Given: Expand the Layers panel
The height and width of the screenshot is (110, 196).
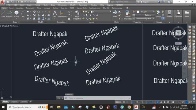Looking at the screenshot, I should coord(92,22).
